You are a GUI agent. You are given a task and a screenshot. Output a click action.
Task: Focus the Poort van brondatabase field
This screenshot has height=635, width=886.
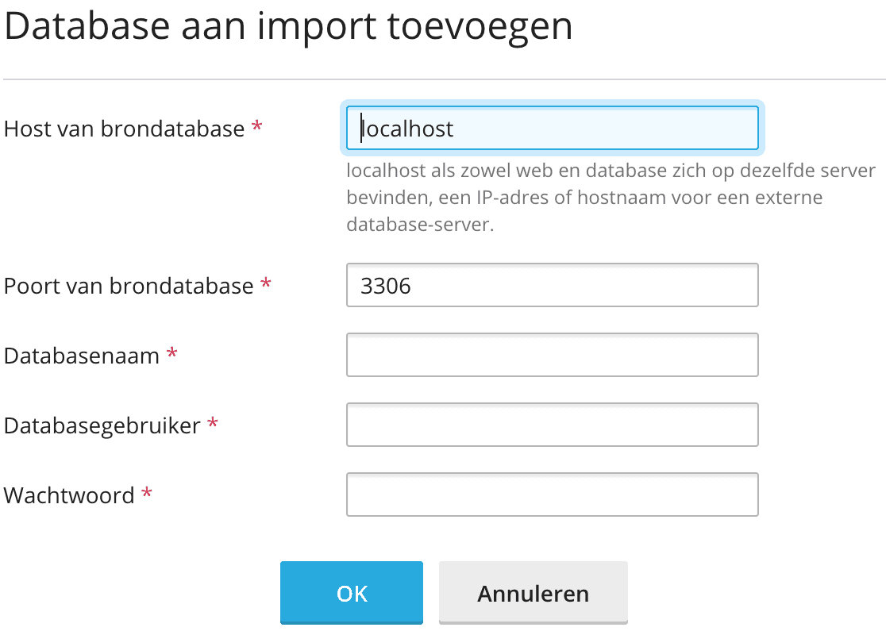coord(552,285)
